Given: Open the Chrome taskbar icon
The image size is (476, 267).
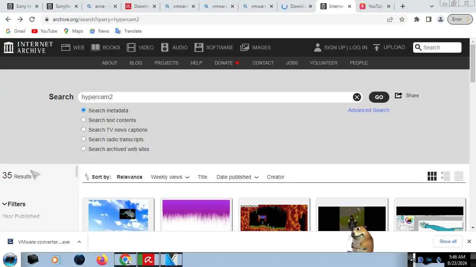Looking at the screenshot, I should tap(125, 260).
